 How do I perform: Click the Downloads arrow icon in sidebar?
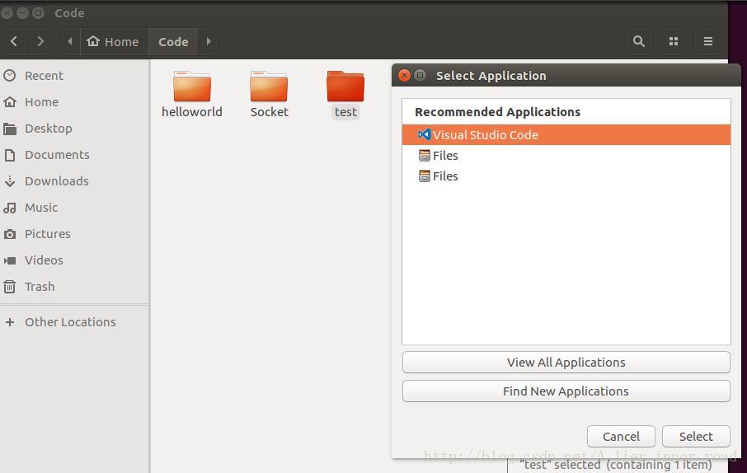click(10, 181)
